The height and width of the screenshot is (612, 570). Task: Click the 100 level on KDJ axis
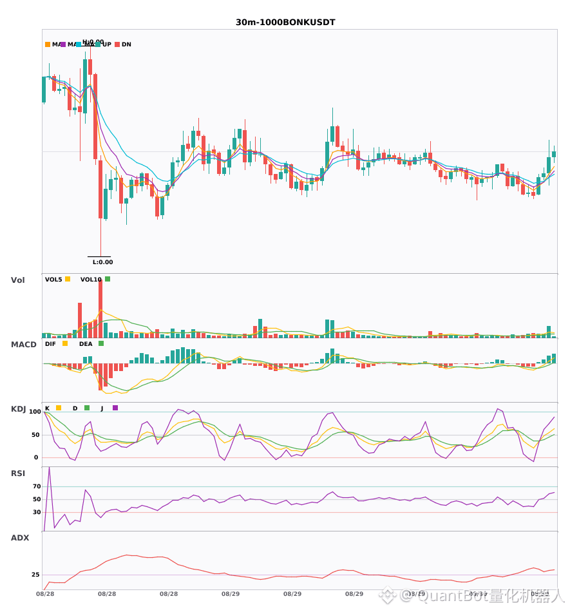(35, 412)
